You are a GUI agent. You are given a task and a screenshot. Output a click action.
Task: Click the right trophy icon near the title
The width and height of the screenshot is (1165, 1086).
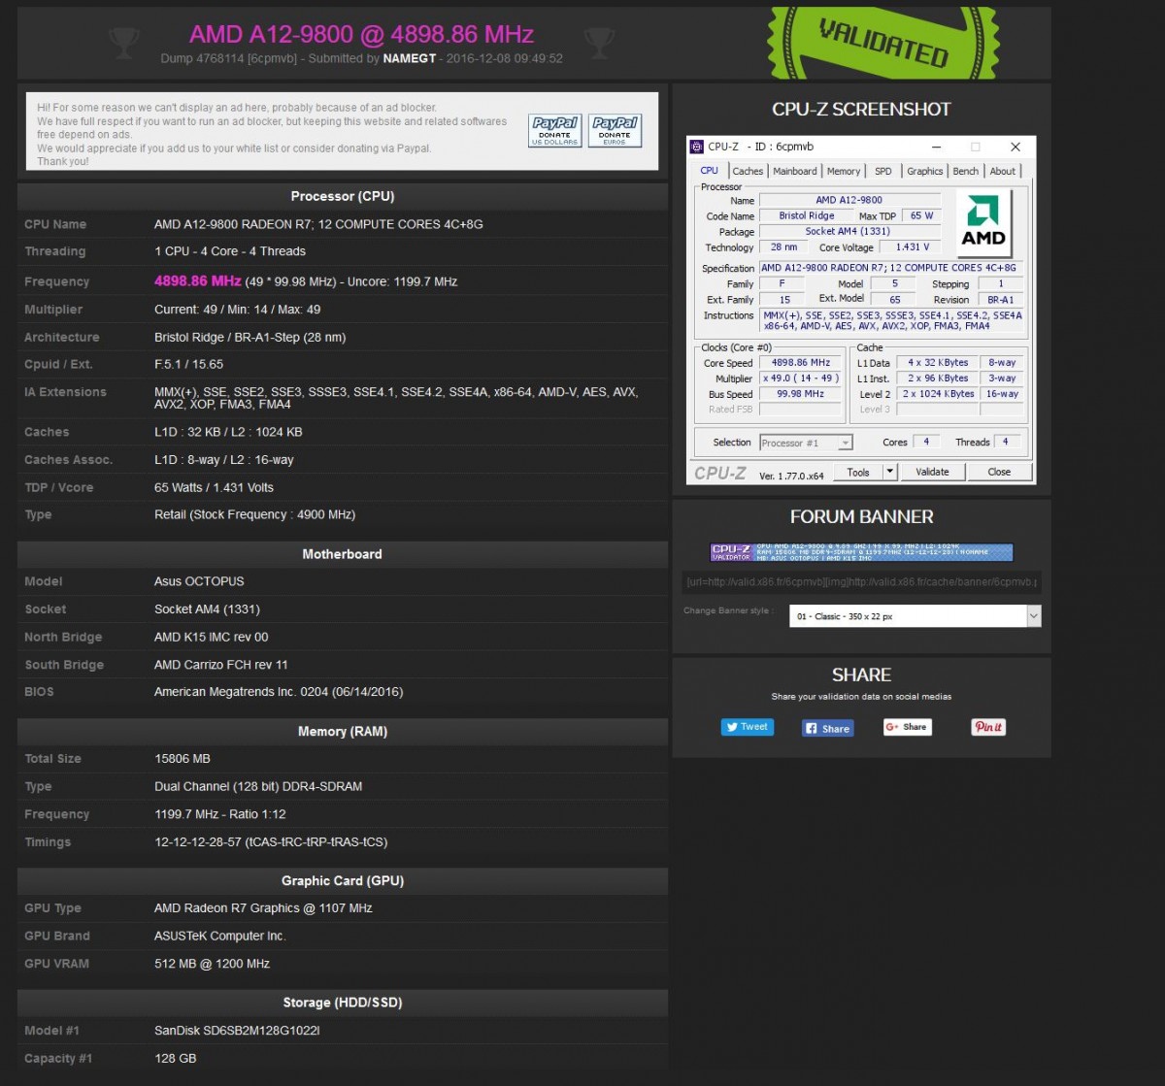coord(599,43)
